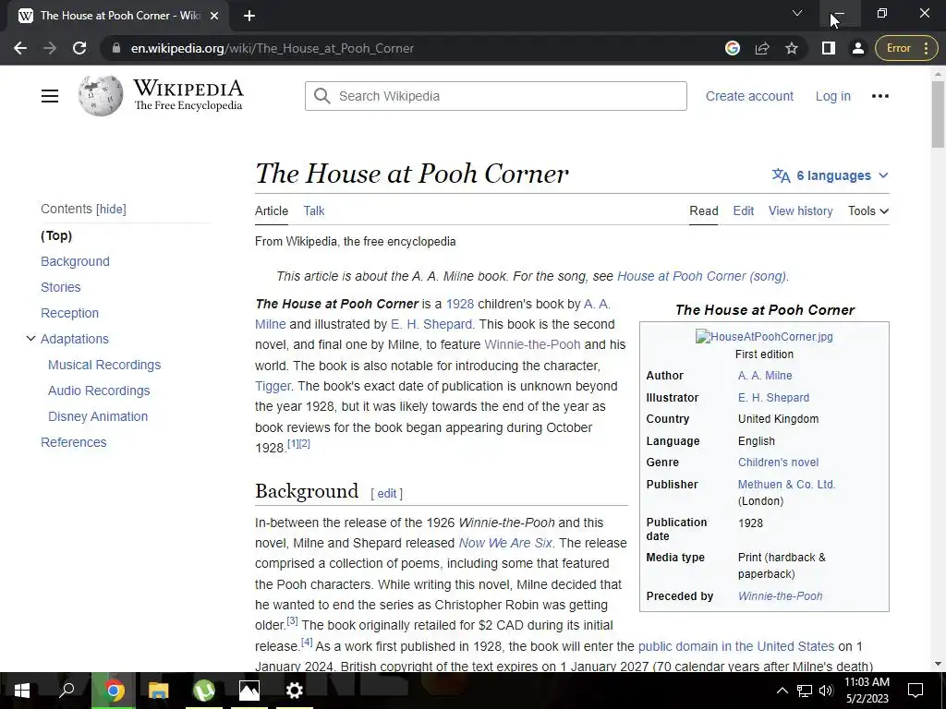This screenshot has width=946, height=709.
Task: Go to Disney Animation subsection
Action: (x=98, y=416)
